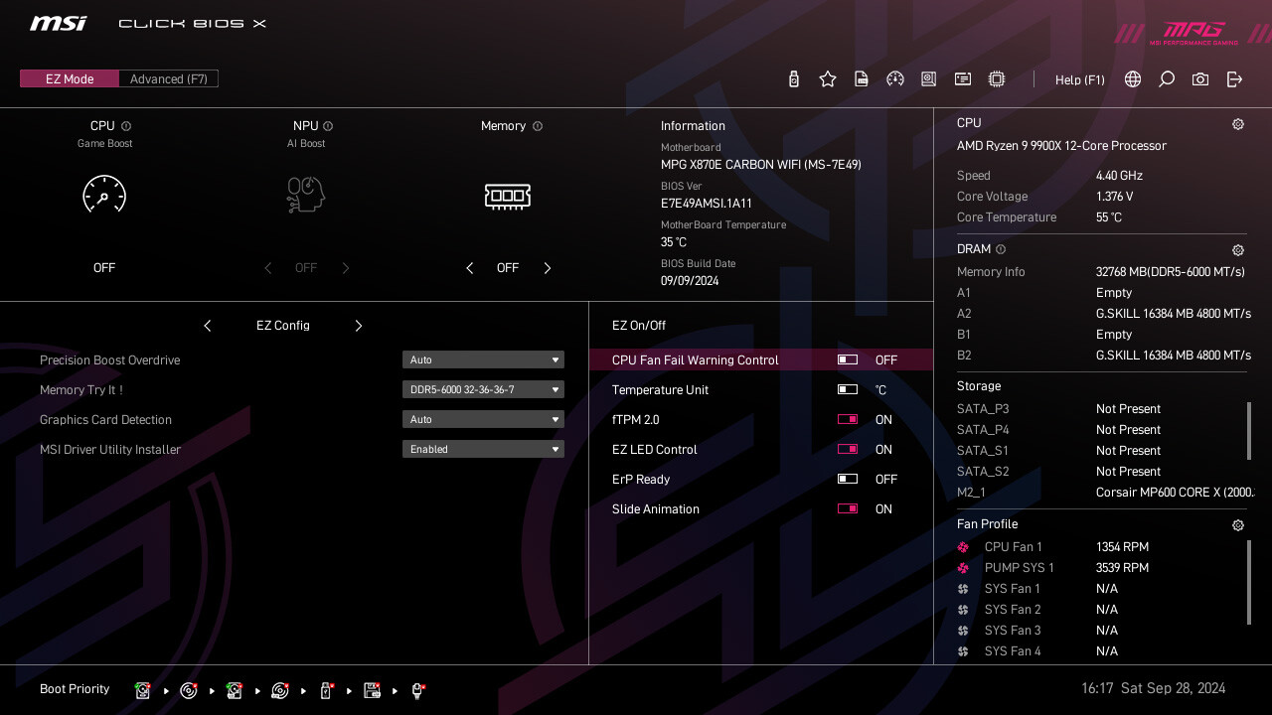Toggle CPU Fan Fail Warning Control switch

(x=848, y=360)
